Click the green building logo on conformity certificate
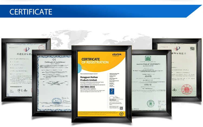203x127 pixels. coord(148,59)
